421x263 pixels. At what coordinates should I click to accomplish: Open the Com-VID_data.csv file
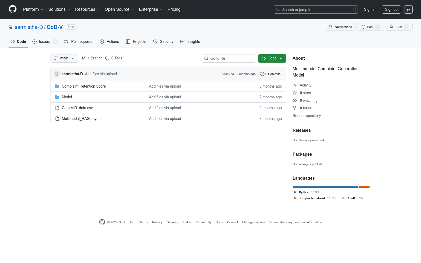click(x=77, y=108)
